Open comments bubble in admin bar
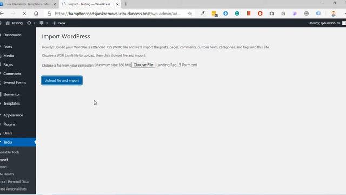Image resolution: width=346 pixels, height=195 pixels. 44,23
